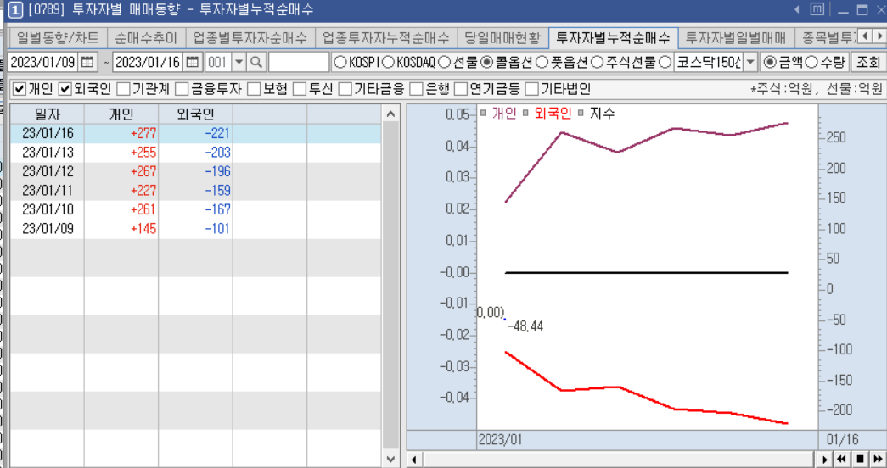Open the 코스닥150 dropdown arrow

tap(750, 62)
